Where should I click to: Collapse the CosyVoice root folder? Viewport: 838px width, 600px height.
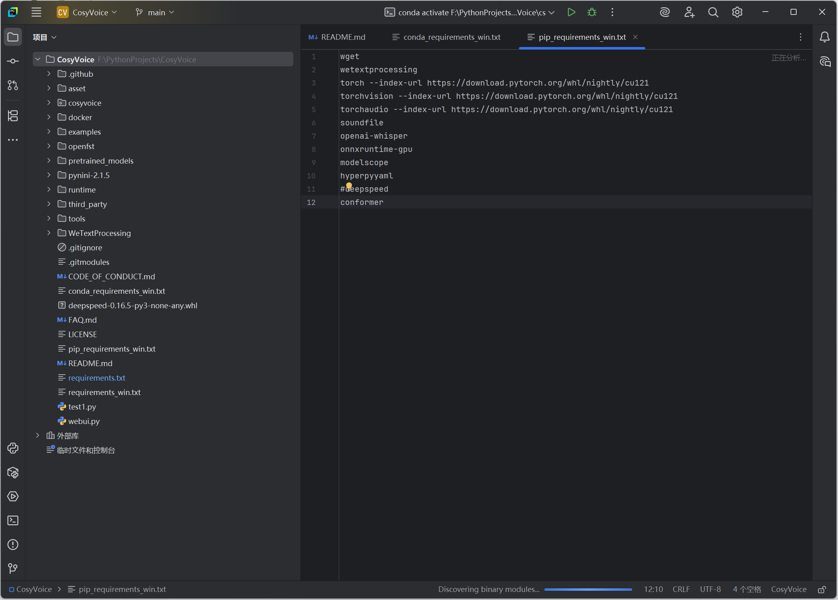point(38,59)
